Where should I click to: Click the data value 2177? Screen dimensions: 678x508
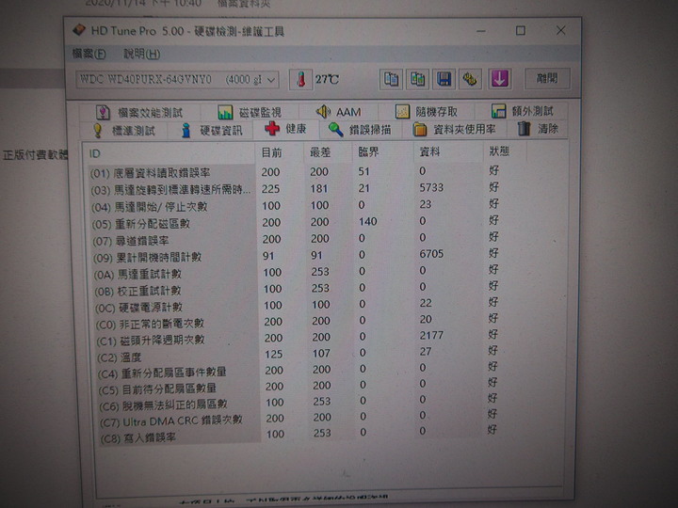[x=431, y=335]
